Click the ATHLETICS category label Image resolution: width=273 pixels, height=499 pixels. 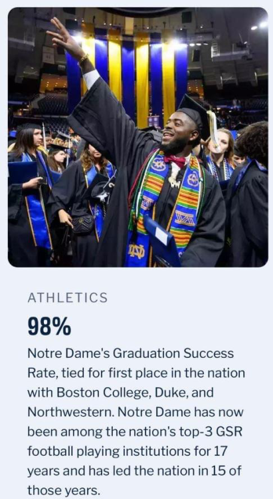pyautogui.click(x=68, y=297)
